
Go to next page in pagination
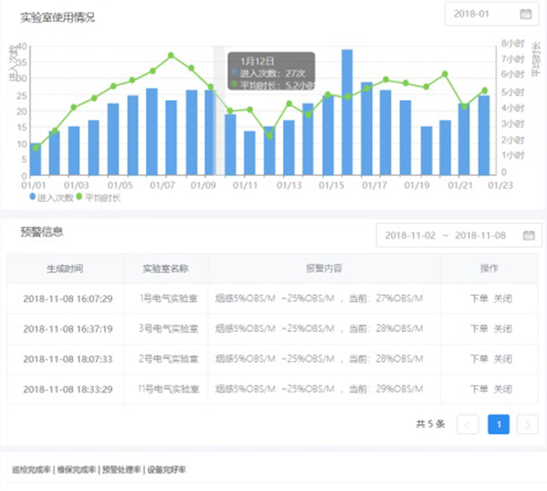pyautogui.click(x=527, y=425)
